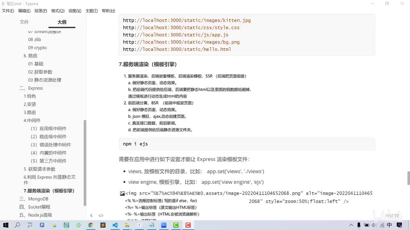Open the 帮助(H) menu
410x230 pixels.
[108, 11]
